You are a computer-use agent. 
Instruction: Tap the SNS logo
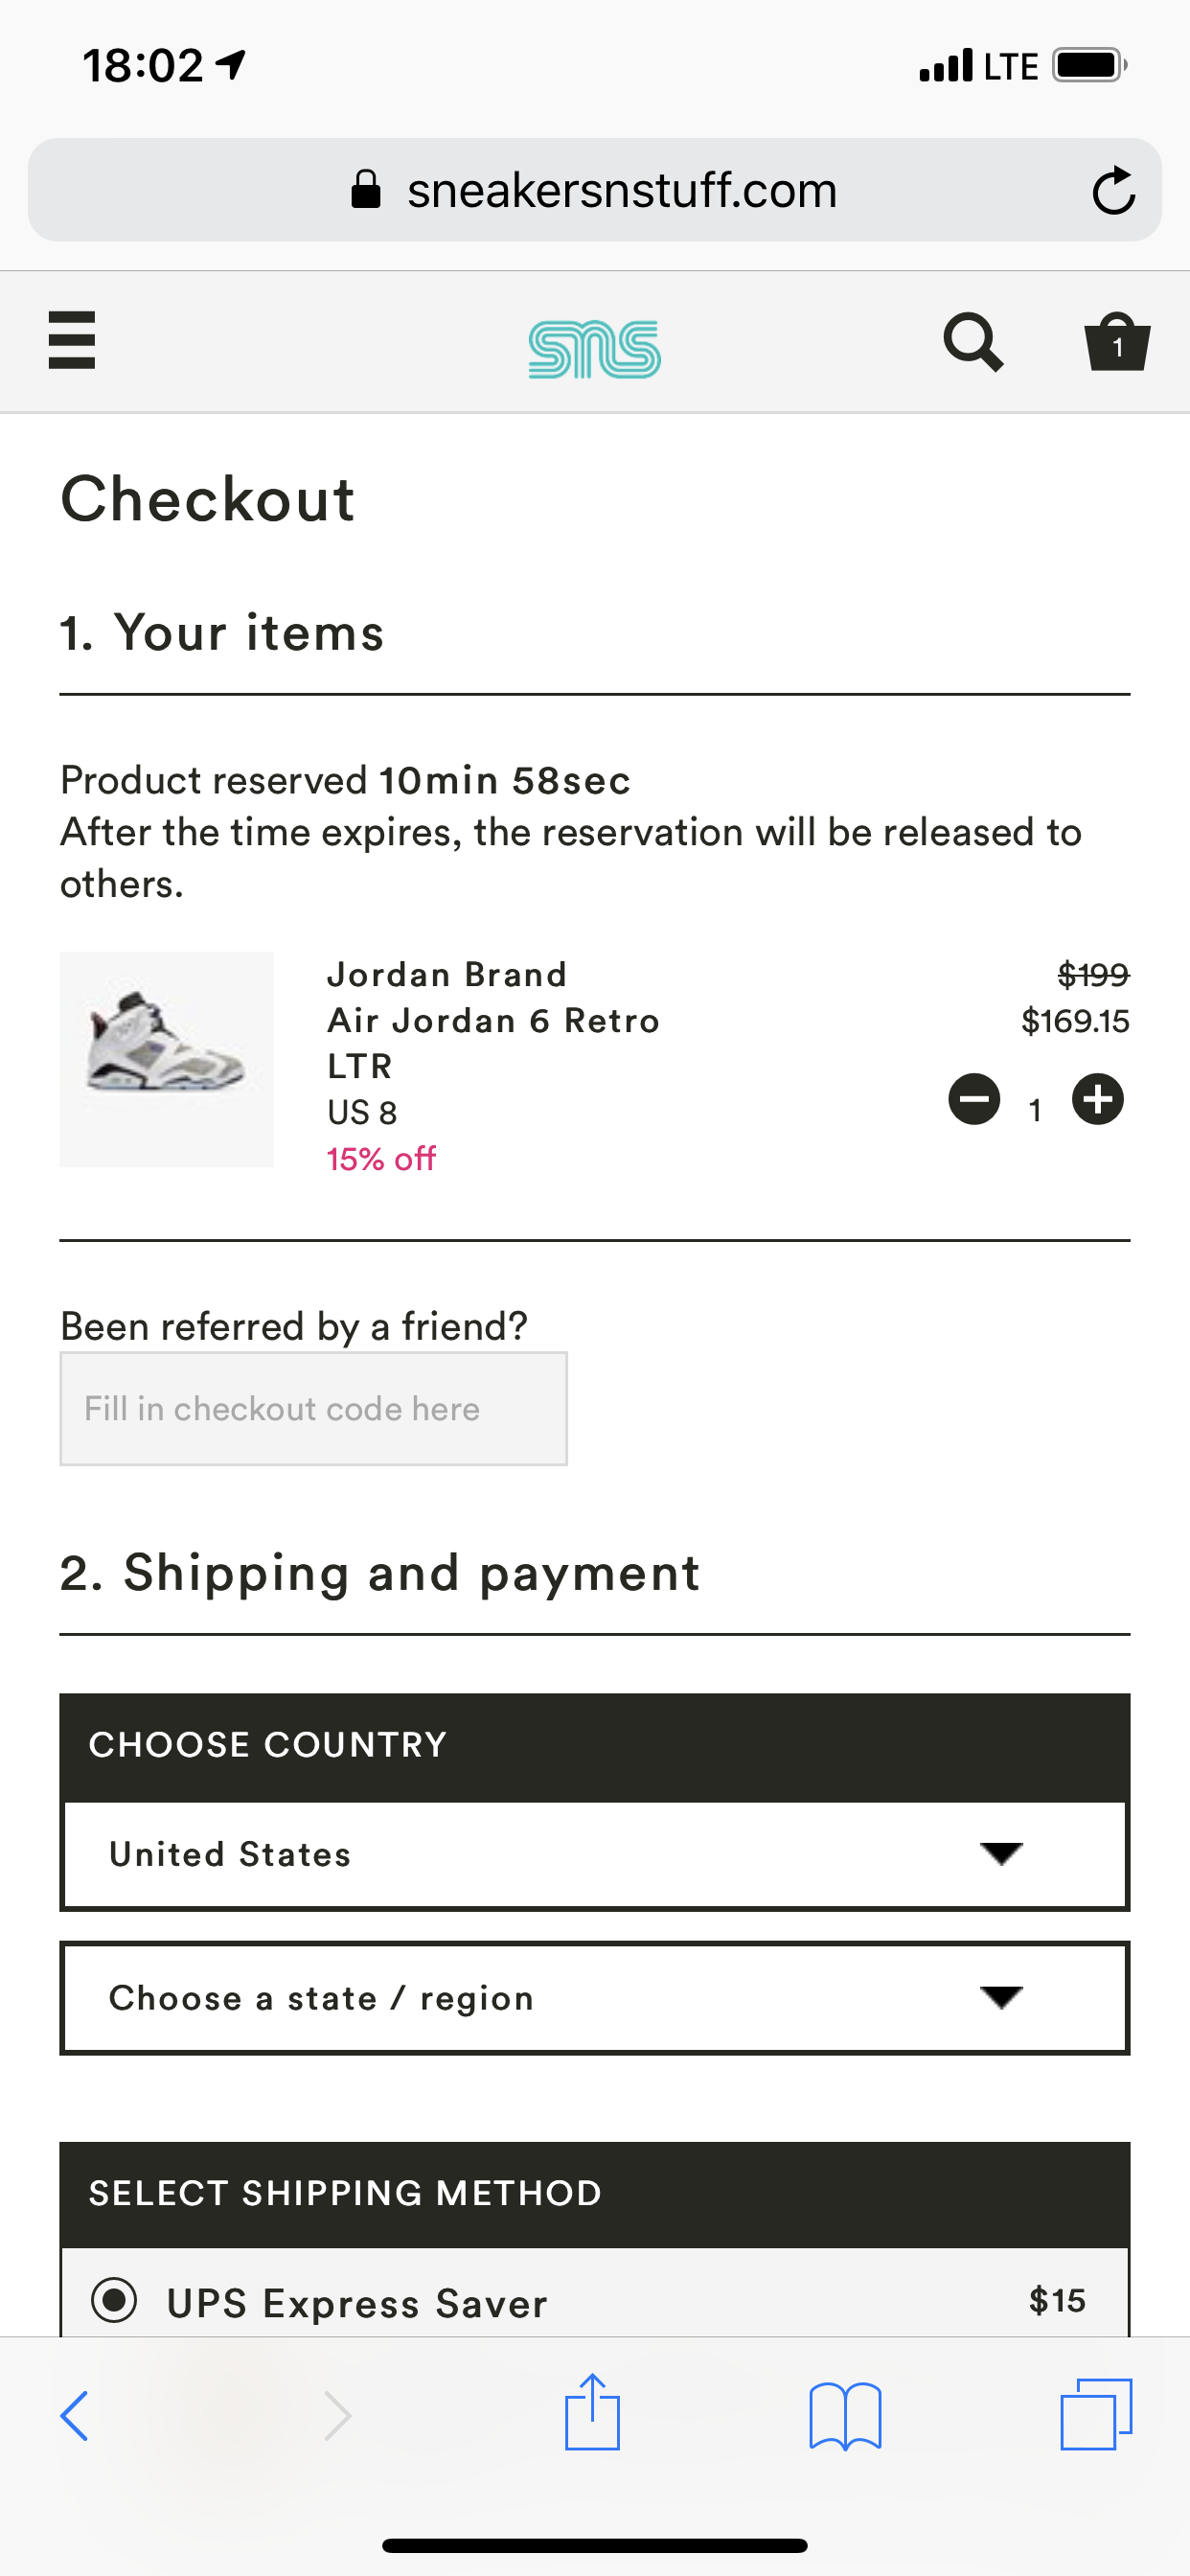point(594,349)
